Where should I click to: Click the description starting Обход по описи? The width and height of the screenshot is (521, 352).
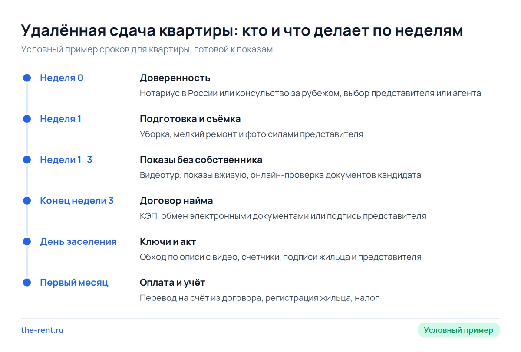280,257
